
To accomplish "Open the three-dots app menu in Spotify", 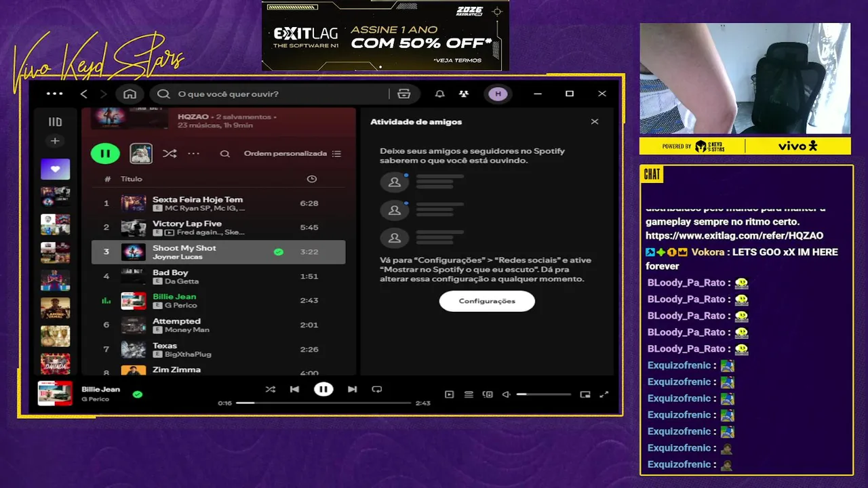I will point(55,94).
